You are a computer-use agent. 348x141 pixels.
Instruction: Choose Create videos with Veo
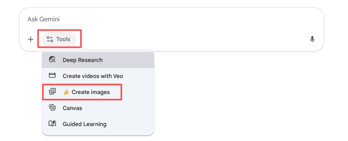[93, 76]
